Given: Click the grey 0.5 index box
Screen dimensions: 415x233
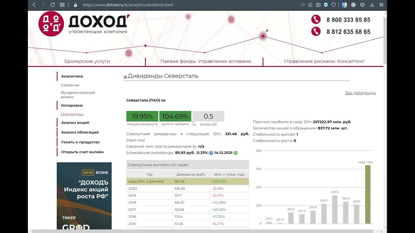Looking at the screenshot, I should (x=208, y=116).
